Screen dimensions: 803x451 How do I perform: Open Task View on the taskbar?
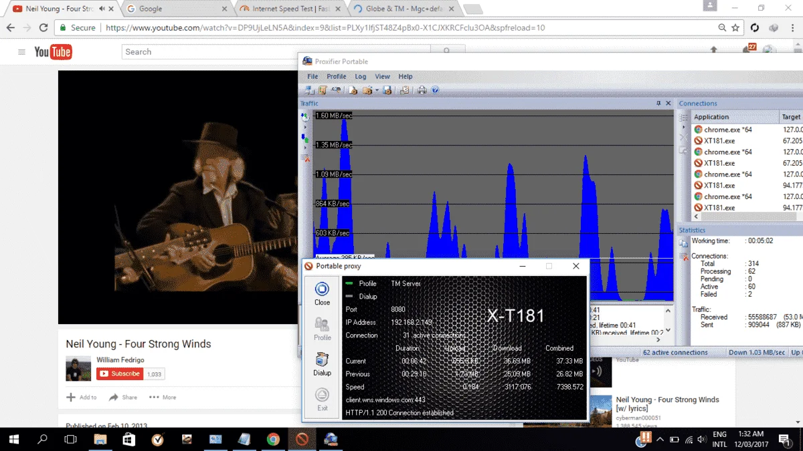tap(70, 439)
